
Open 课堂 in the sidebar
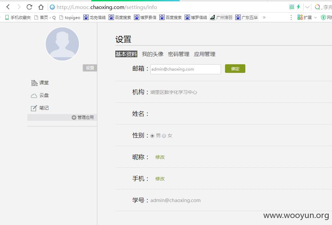[x=40, y=83]
